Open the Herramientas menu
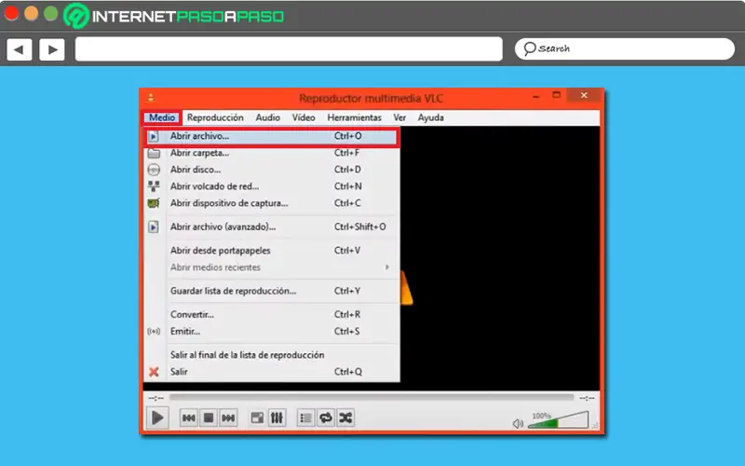The height and width of the screenshot is (466, 745). [354, 117]
